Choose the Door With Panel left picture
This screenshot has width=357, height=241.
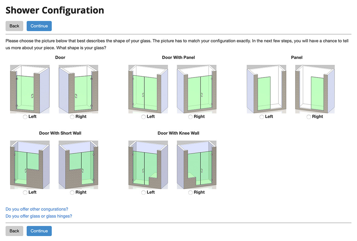tap(148, 89)
